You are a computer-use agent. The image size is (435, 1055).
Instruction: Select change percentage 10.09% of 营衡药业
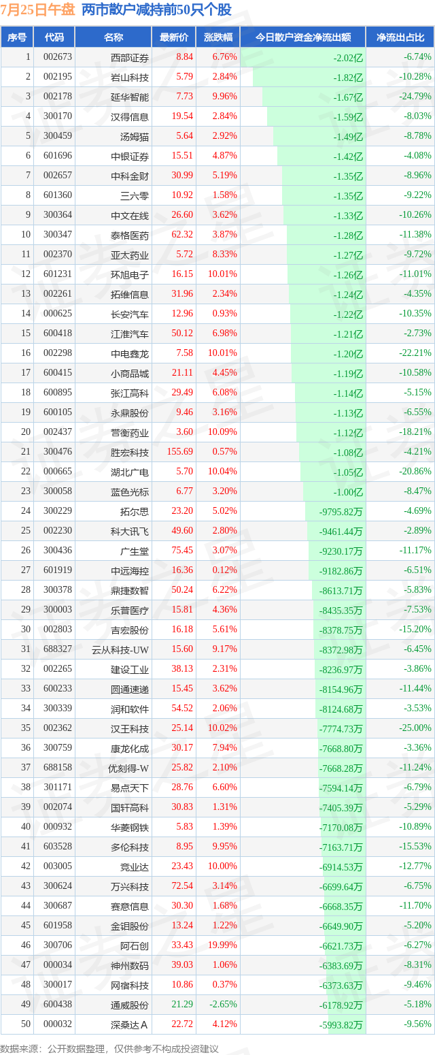[222, 432]
